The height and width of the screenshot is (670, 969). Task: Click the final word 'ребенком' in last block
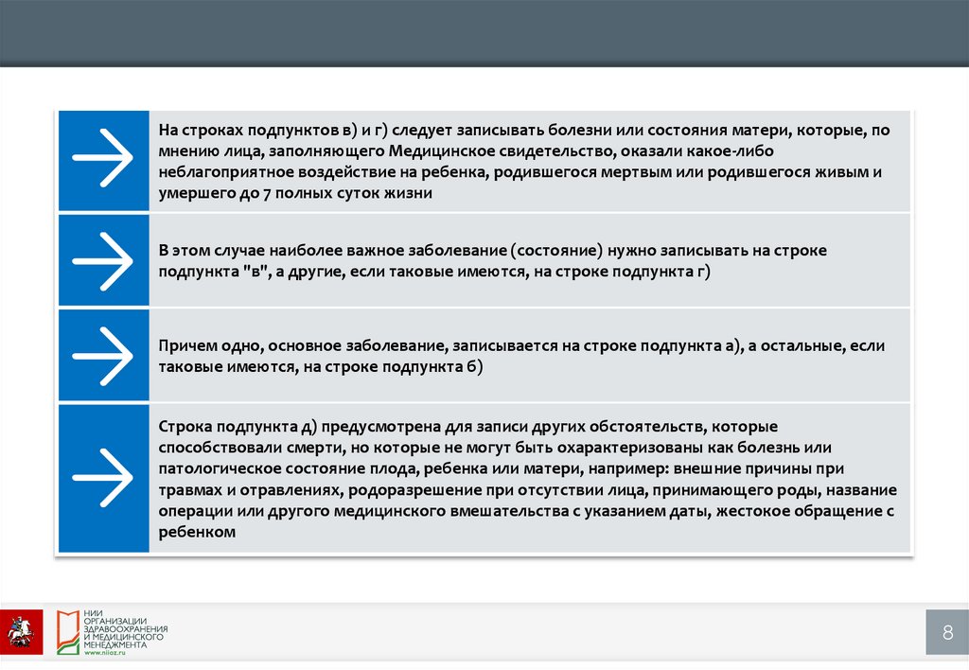pos(196,533)
